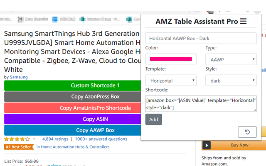Open the 4,894 ratings link
Screen dimensions: 266x166
pos(55,139)
